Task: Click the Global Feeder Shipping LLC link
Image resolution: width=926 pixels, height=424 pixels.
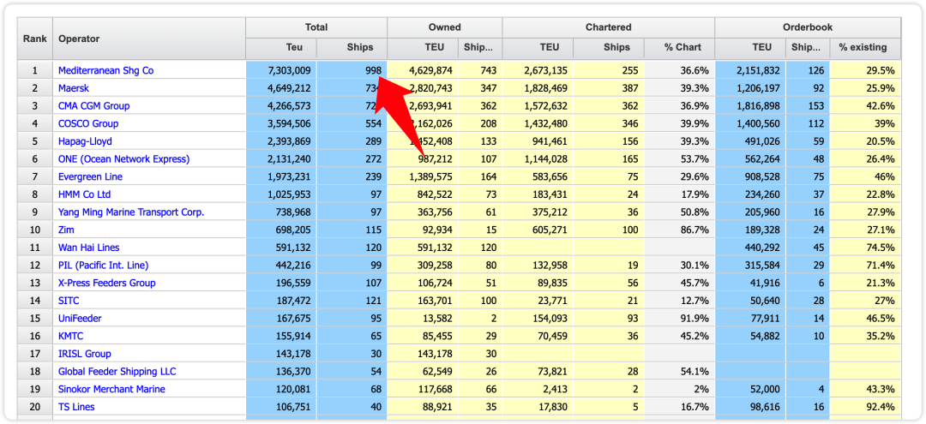Action: tap(117, 372)
